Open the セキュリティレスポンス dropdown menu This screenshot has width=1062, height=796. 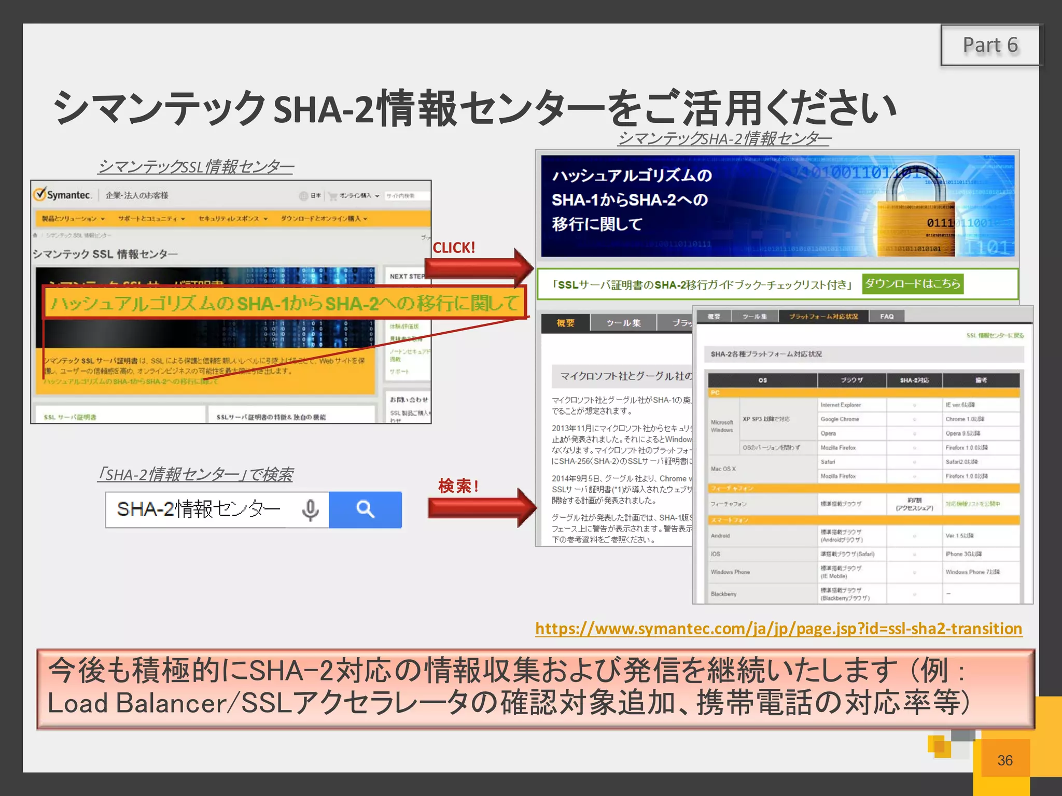(233, 219)
